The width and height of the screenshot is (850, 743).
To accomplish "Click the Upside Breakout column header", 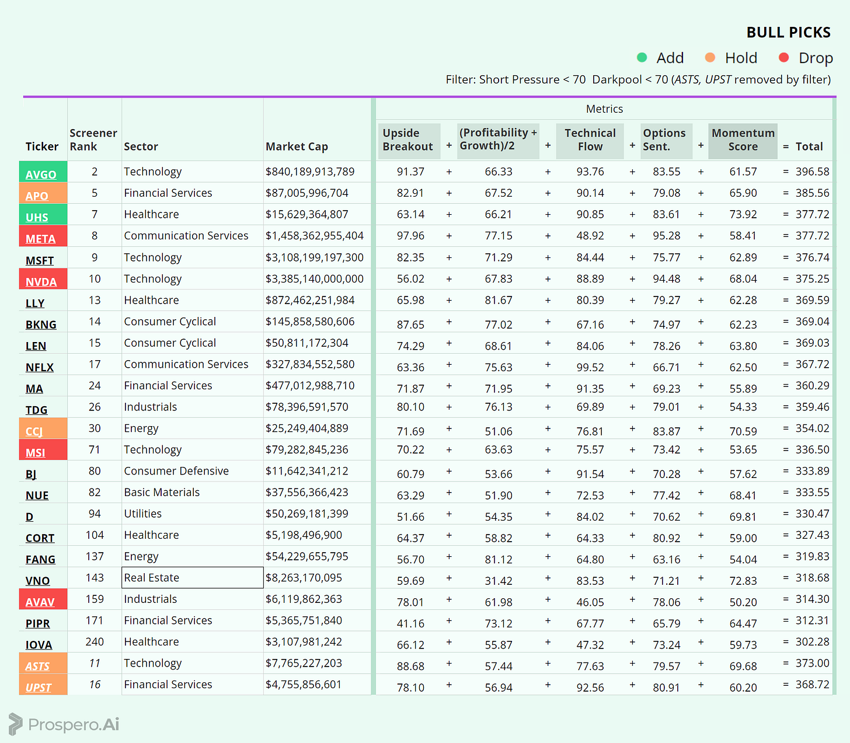I will click(x=408, y=140).
